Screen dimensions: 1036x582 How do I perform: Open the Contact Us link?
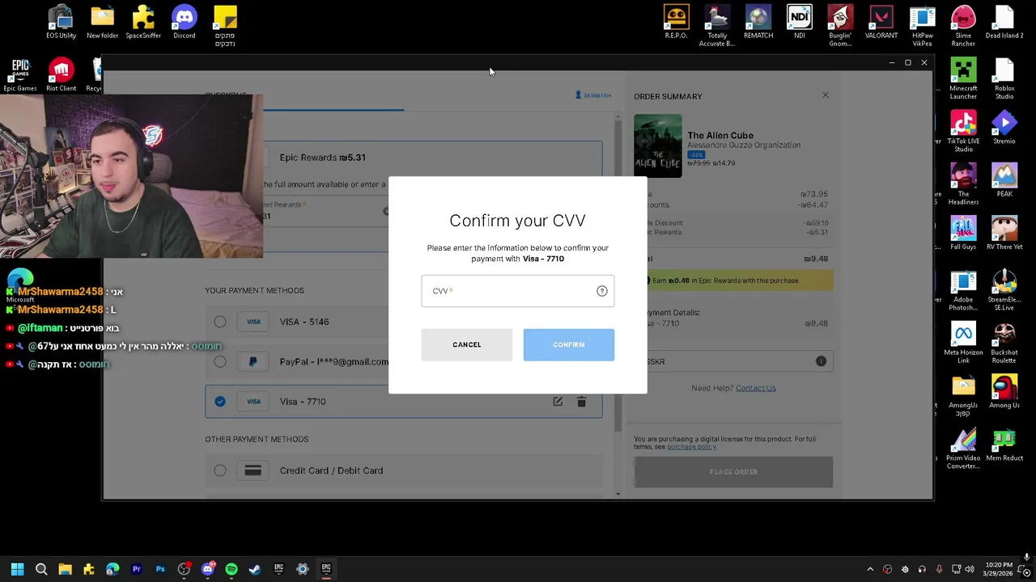pos(755,388)
